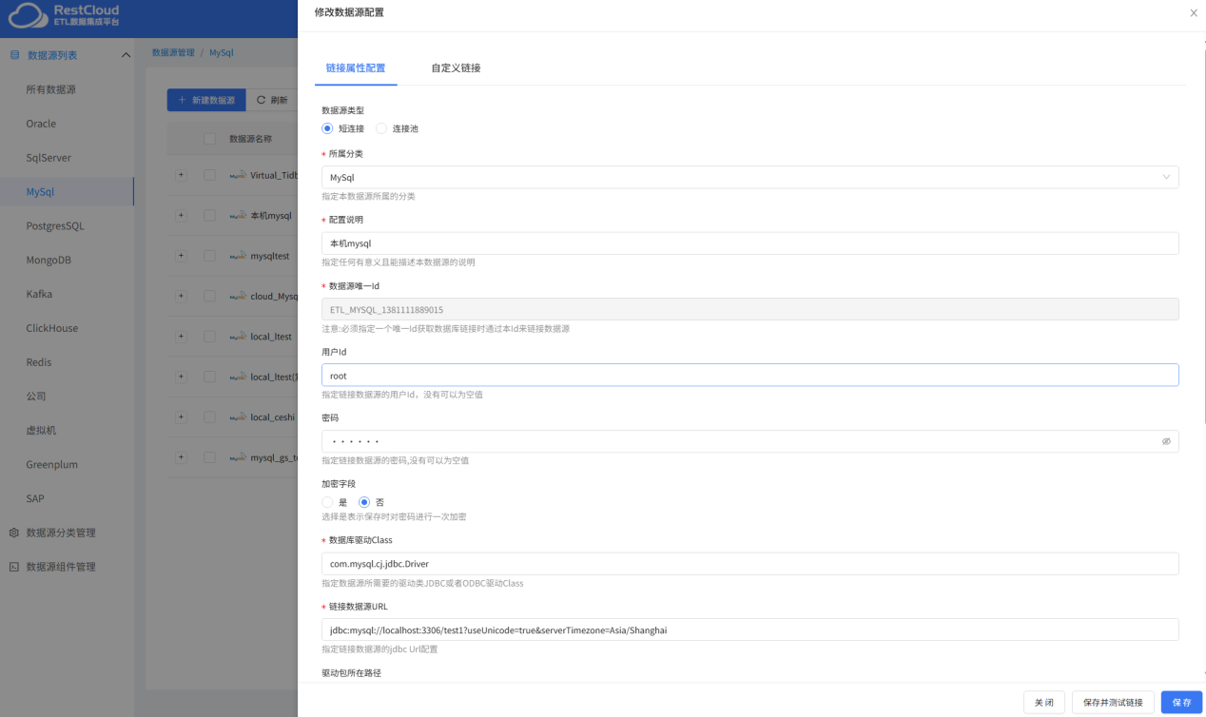The height and width of the screenshot is (717, 1206).
Task: Click 保存并测试链接 button
Action: pos(1113,702)
